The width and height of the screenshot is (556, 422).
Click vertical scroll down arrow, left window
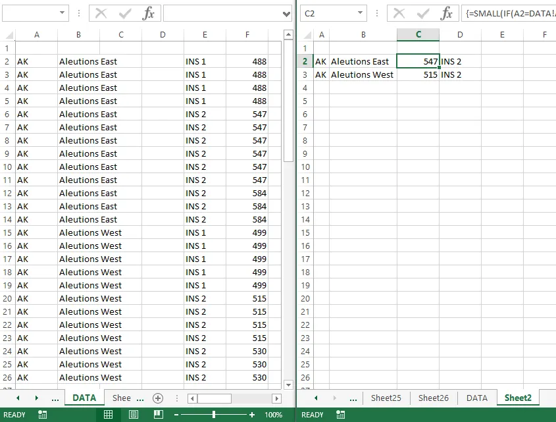tap(289, 384)
